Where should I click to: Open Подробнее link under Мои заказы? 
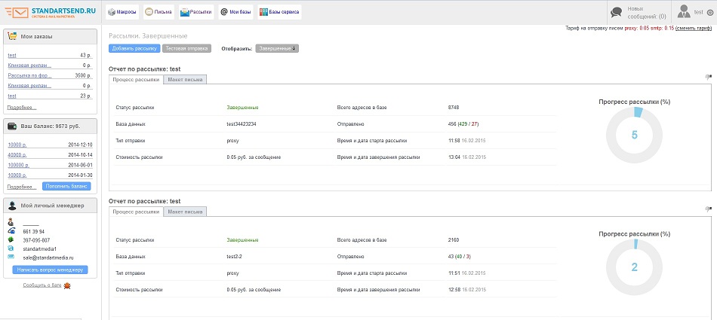click(22, 108)
